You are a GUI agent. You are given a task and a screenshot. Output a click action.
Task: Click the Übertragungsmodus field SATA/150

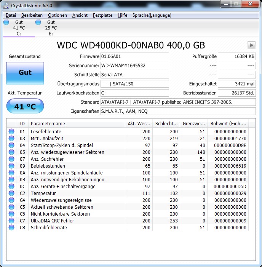click(x=135, y=84)
